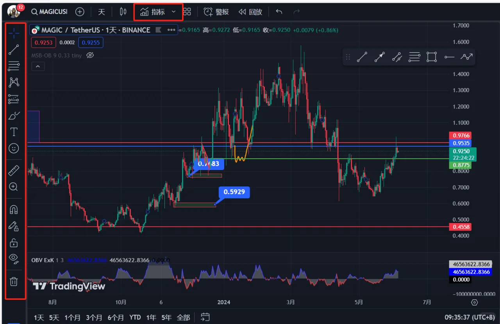Open the 回放 replay button
Viewport: 500px width, 324px height.
tap(250, 12)
